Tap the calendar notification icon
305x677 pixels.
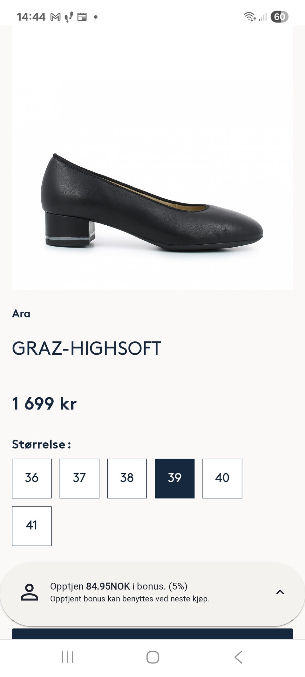pos(82,17)
